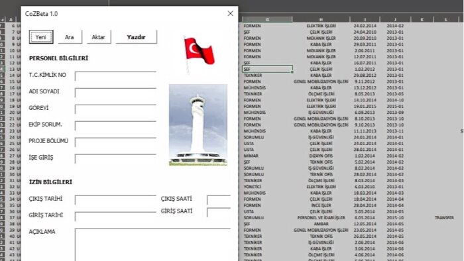Print using the Yazdır button
This screenshot has width=464, height=261.
(x=136, y=37)
